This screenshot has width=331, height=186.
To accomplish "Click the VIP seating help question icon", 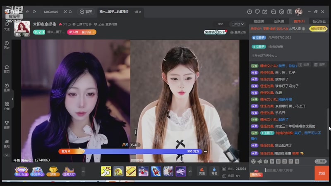I will [x=303, y=29].
